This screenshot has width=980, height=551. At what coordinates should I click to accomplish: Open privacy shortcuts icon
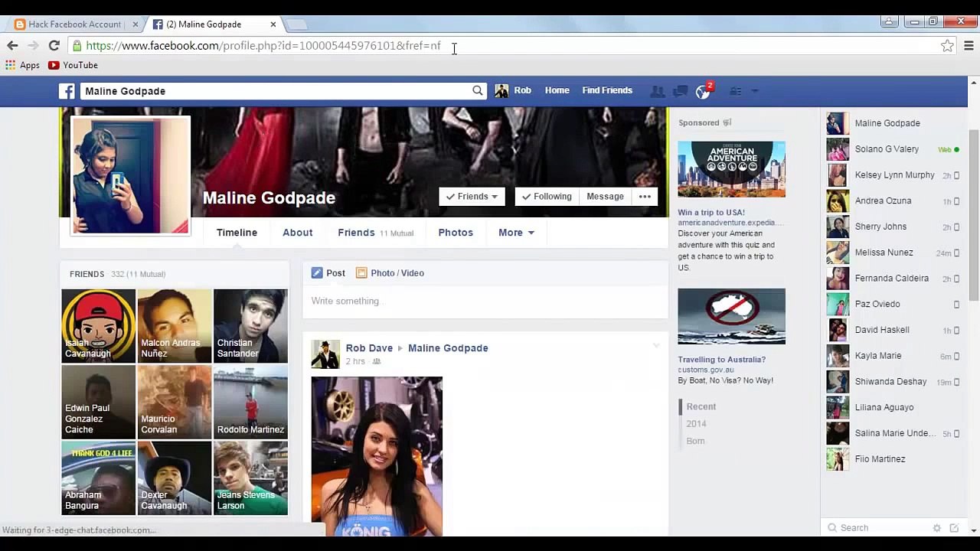coord(735,91)
